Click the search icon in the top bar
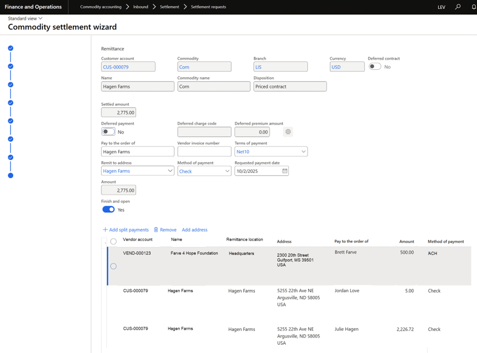 click(x=458, y=7)
